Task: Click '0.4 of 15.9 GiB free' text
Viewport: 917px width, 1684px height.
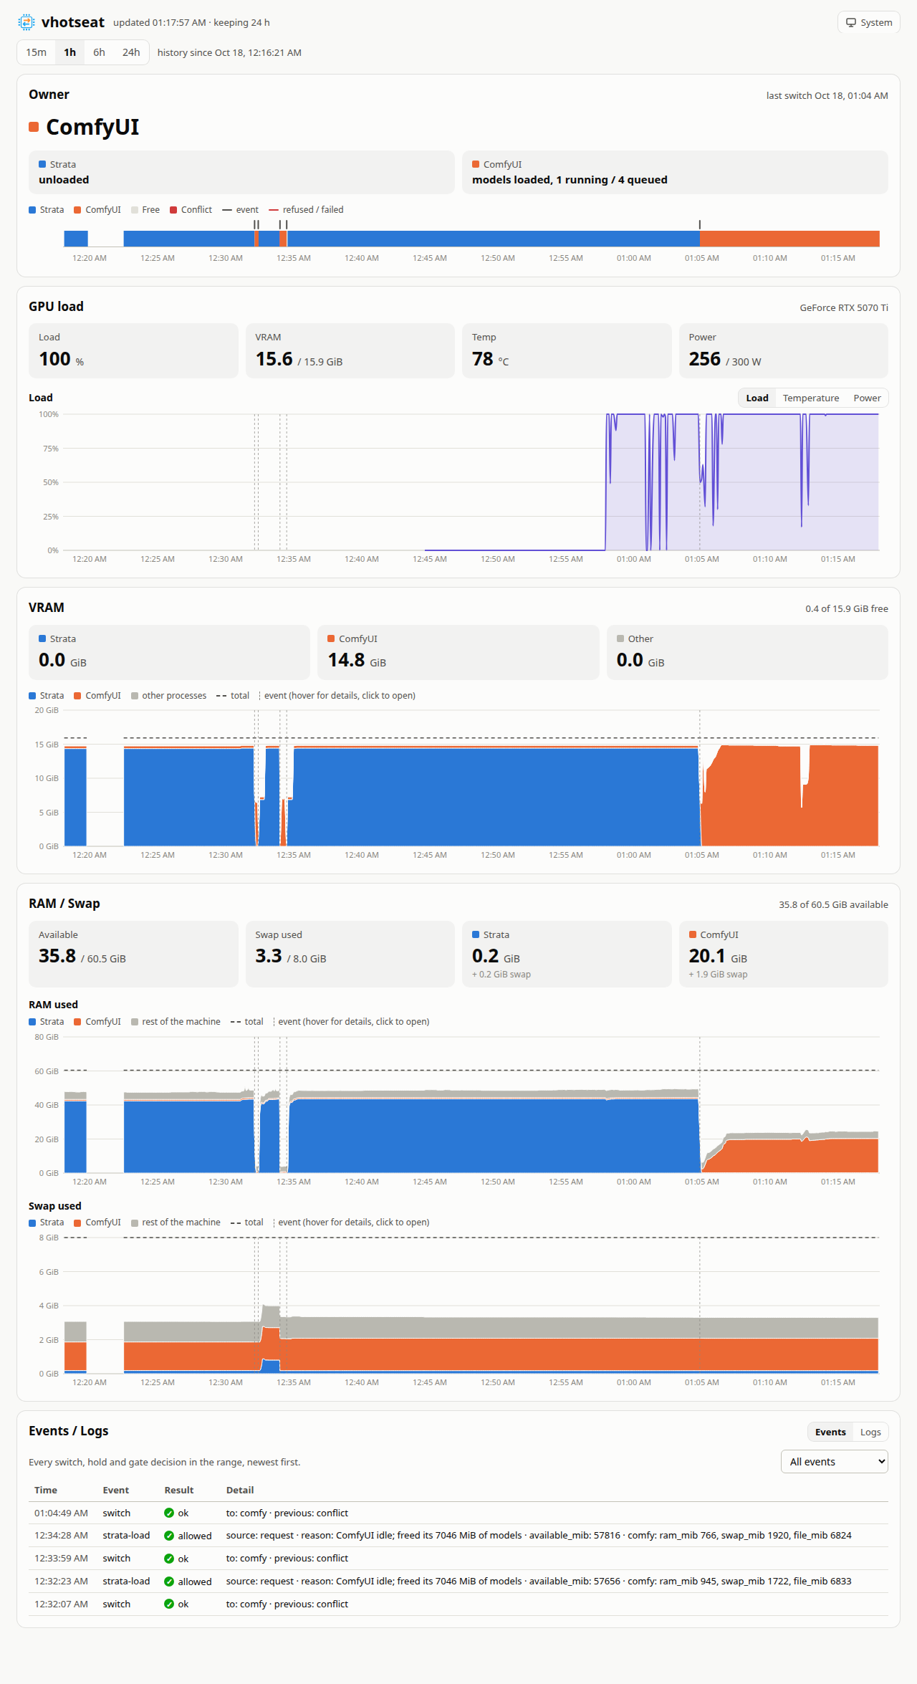Action: point(846,608)
